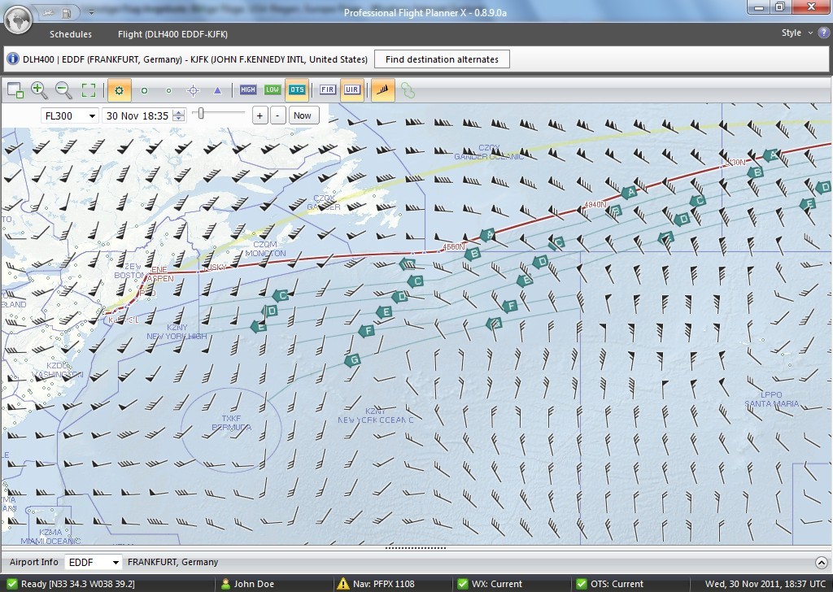
Task: Click the zoom window rectangle icon
Action: (15, 90)
